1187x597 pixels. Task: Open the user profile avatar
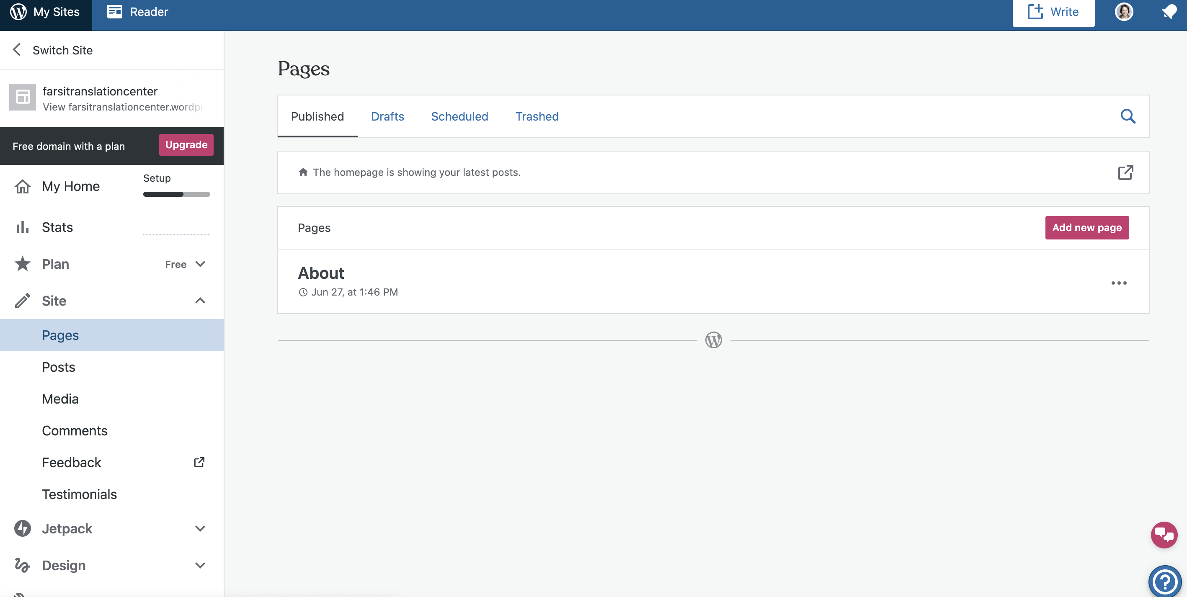1124,12
